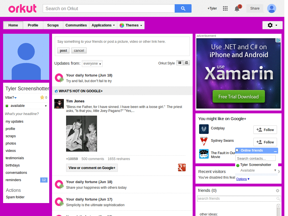Open the Spam folder
The width and height of the screenshot is (288, 216).
click(x=15, y=197)
